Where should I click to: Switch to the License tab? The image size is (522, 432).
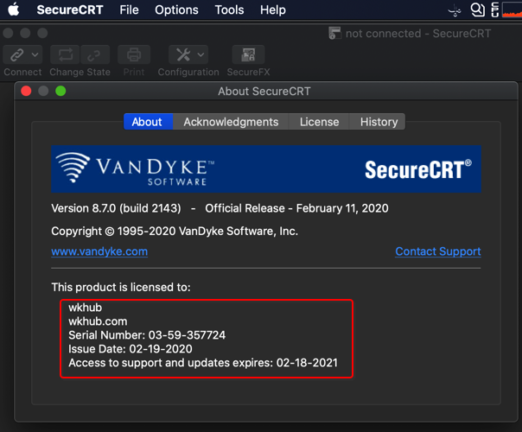pos(319,122)
